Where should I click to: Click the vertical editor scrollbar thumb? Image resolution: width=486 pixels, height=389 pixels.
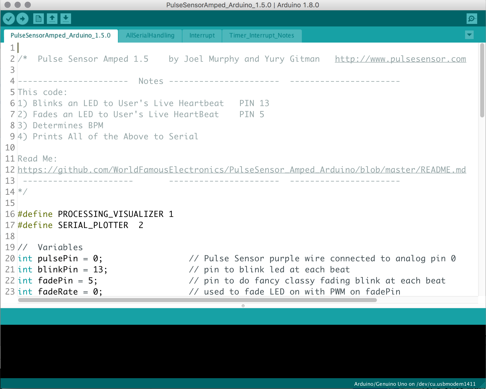(x=482, y=81)
